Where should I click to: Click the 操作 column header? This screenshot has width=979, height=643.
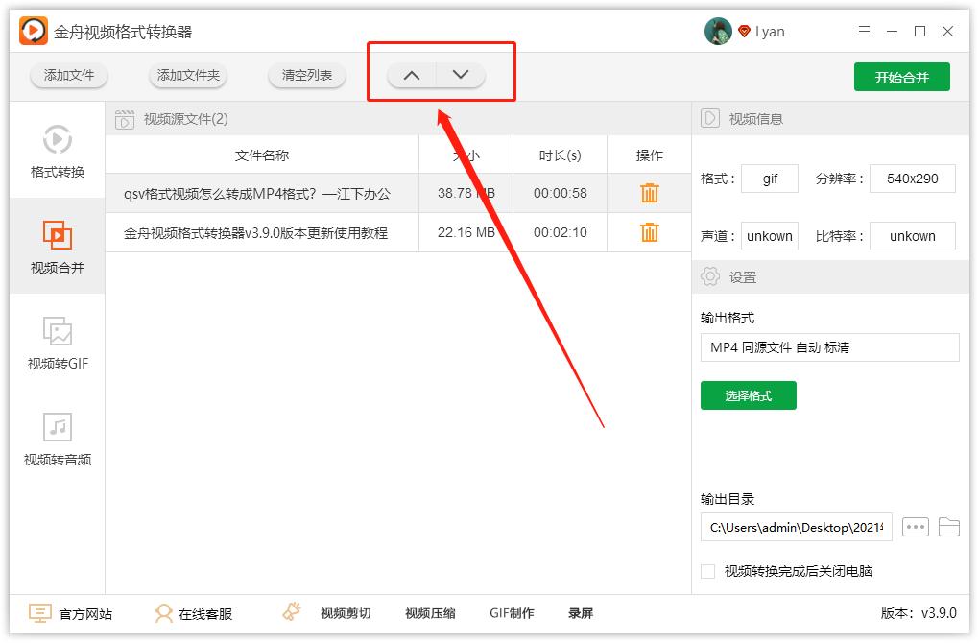point(649,155)
